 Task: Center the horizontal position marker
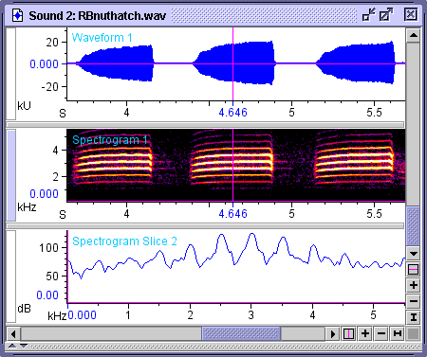pyautogui.click(x=348, y=333)
